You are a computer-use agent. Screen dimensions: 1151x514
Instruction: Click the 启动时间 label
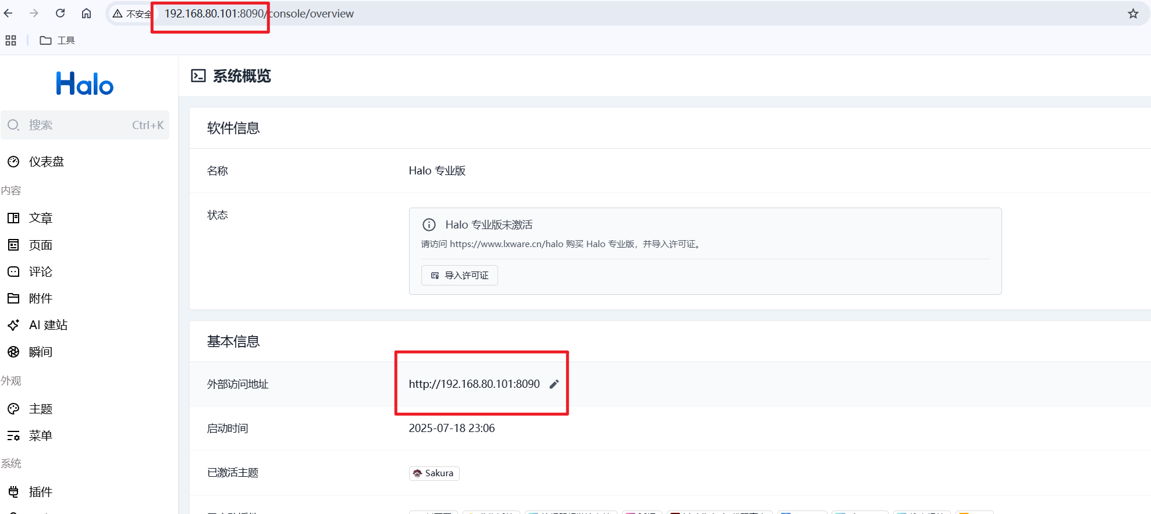228,428
